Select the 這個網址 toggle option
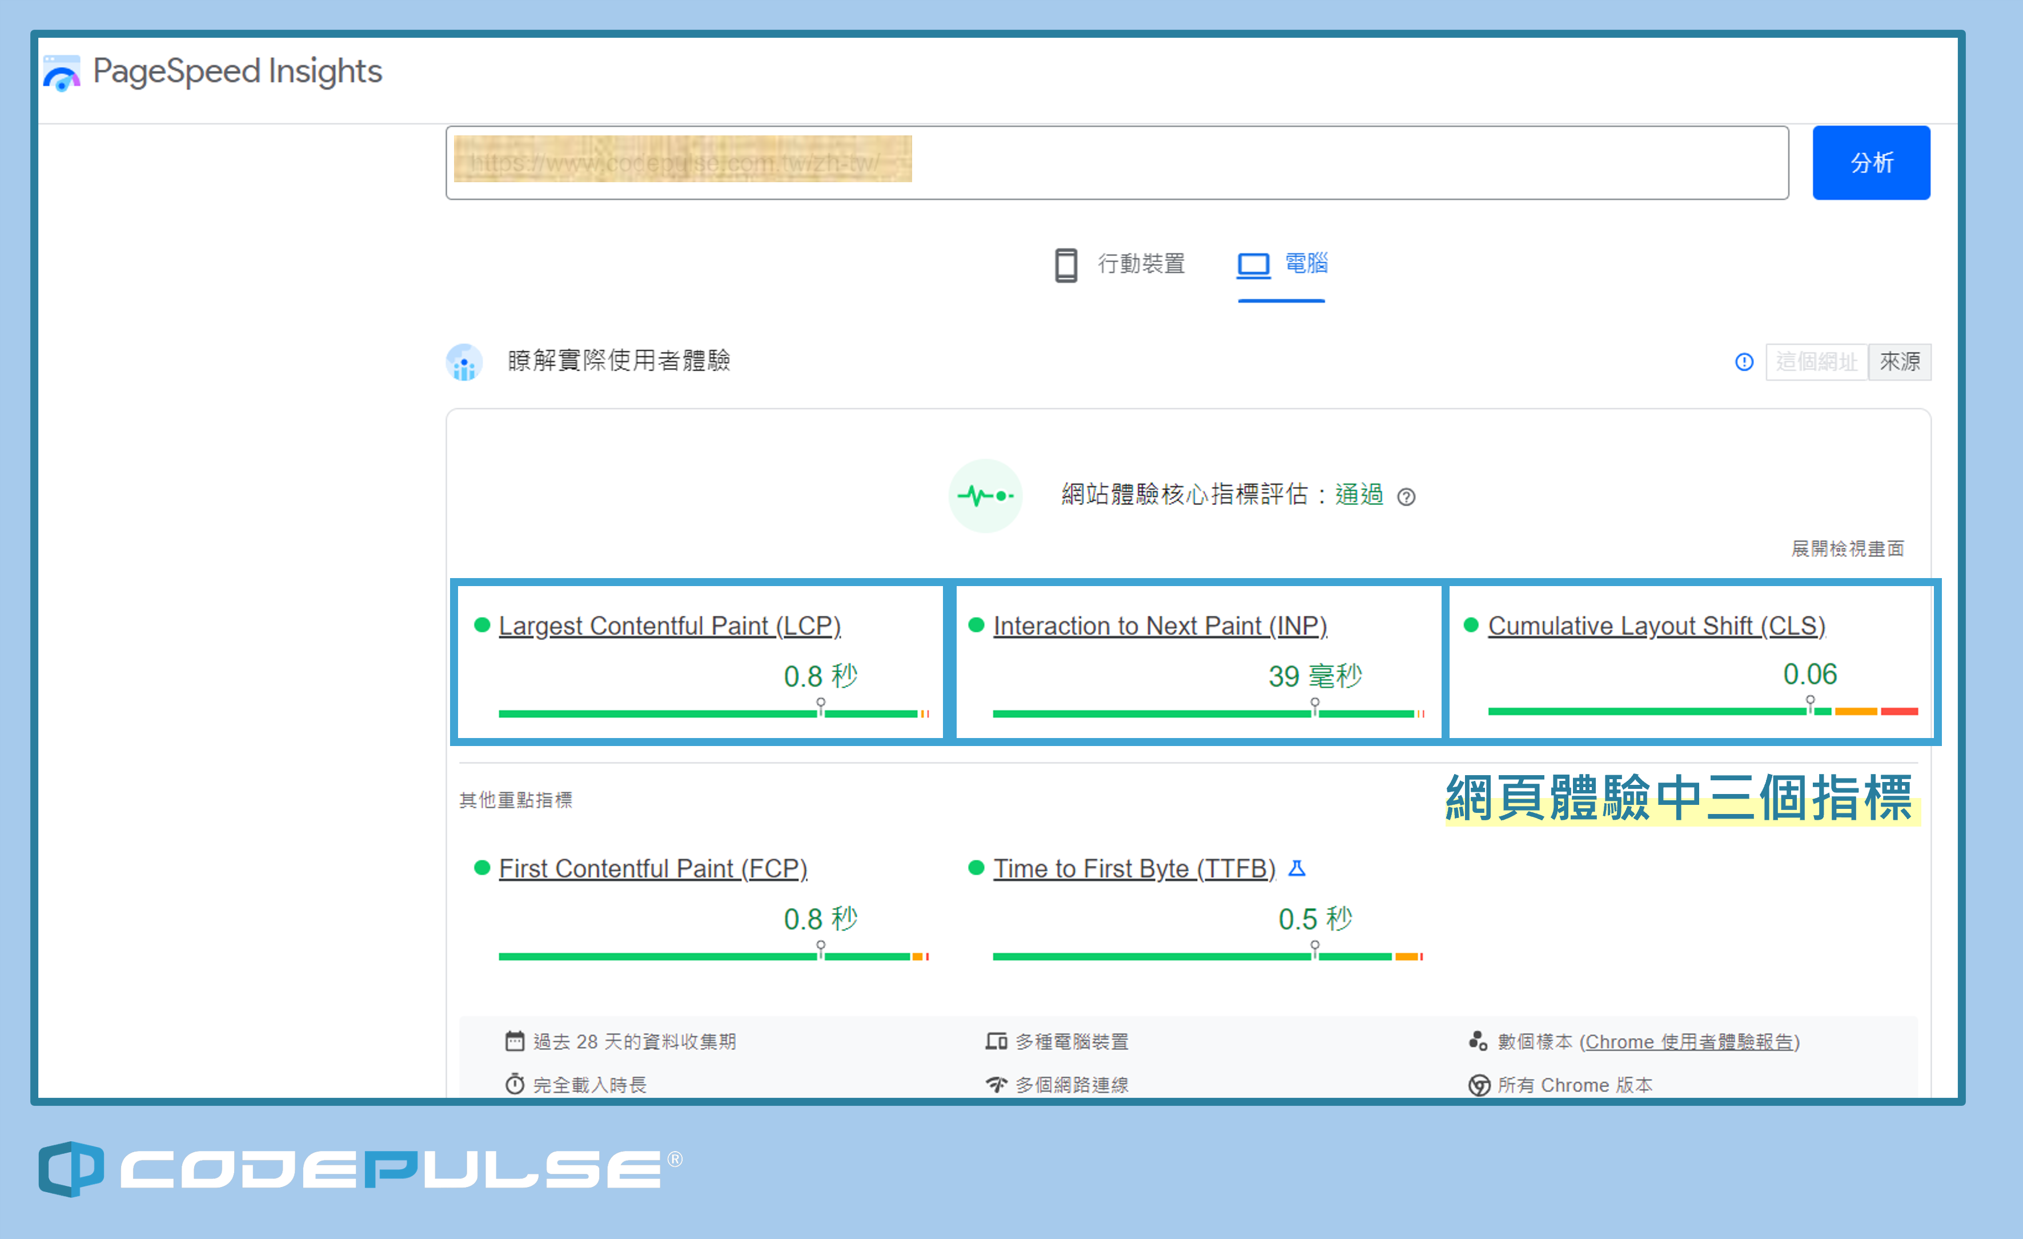Image resolution: width=2023 pixels, height=1239 pixels. [1816, 362]
